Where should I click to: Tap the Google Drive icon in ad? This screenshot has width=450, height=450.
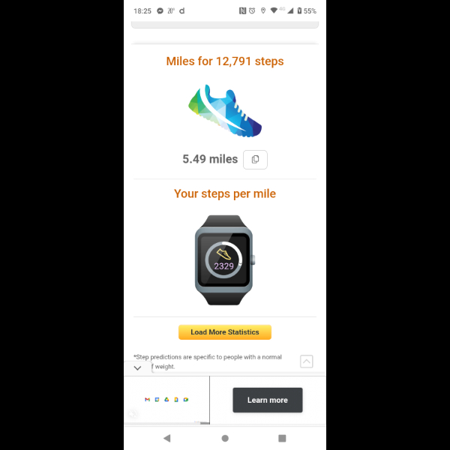pos(166,400)
